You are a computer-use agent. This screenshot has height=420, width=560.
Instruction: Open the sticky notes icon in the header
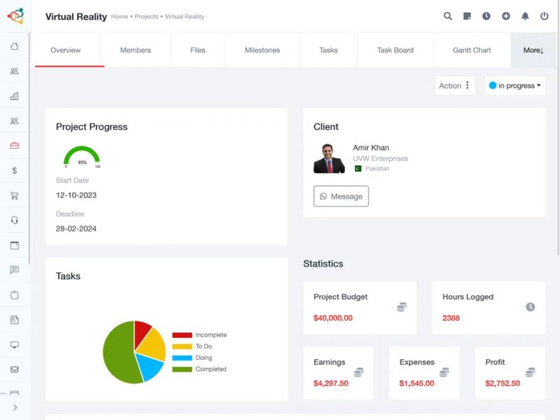(467, 15)
